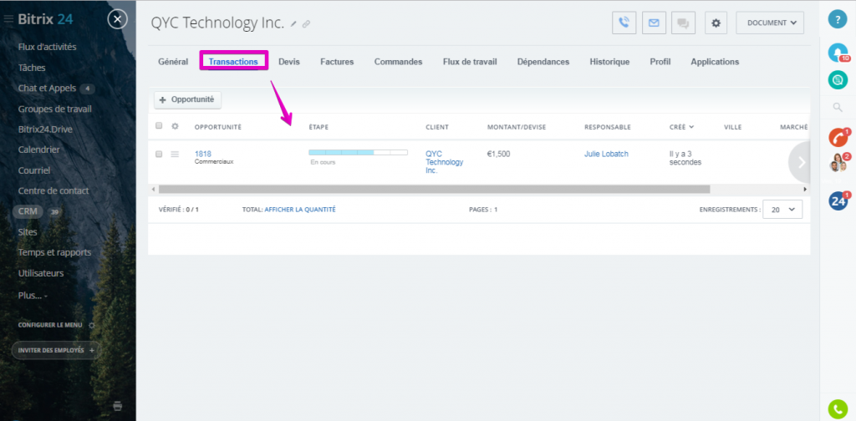856x421 pixels.
Task: Open Bitrix24.Drive in sidebar
Action: pos(45,129)
